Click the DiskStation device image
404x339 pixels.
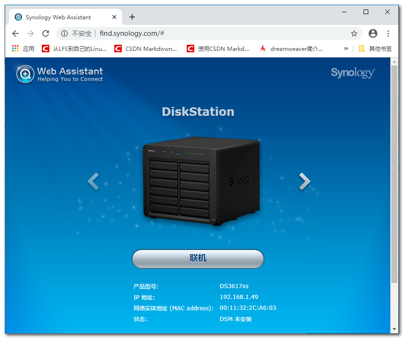(201, 181)
